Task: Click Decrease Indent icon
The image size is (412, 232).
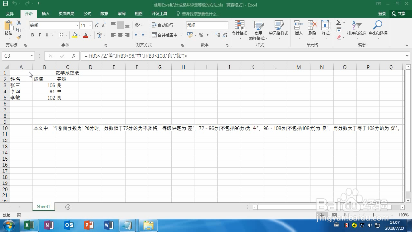Action: [x=137, y=35]
